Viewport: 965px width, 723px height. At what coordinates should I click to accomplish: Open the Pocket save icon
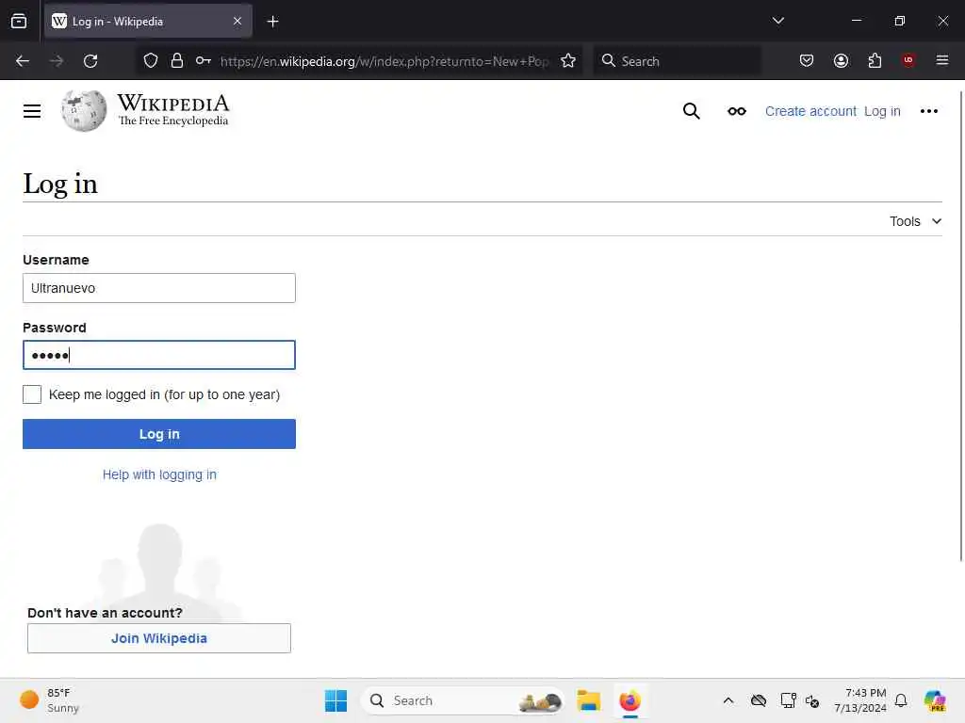(x=807, y=60)
